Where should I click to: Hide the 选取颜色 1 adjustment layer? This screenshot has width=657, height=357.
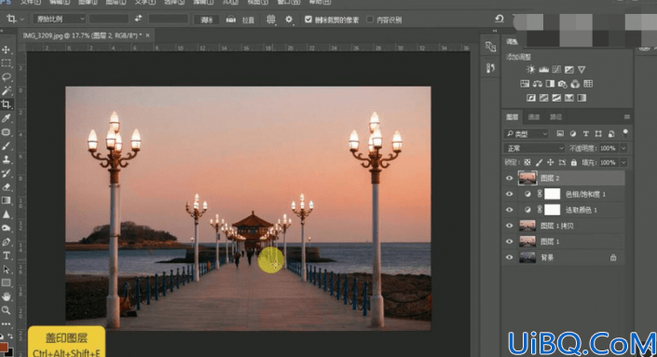509,210
